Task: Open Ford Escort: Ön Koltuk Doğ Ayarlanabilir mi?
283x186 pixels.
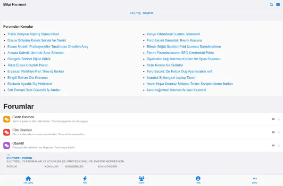Action: click(179, 72)
